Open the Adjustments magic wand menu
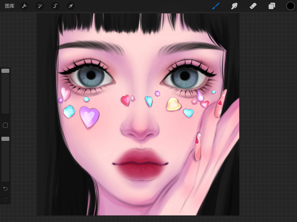297x222 pixels. click(40, 6)
